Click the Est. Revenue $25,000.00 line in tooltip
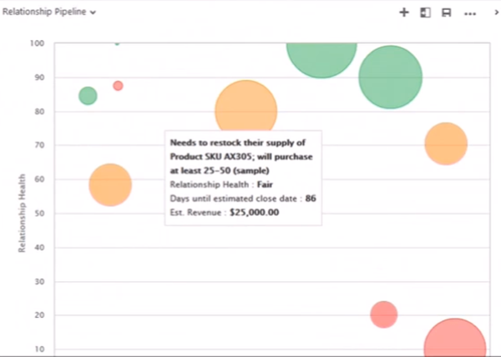 [225, 213]
